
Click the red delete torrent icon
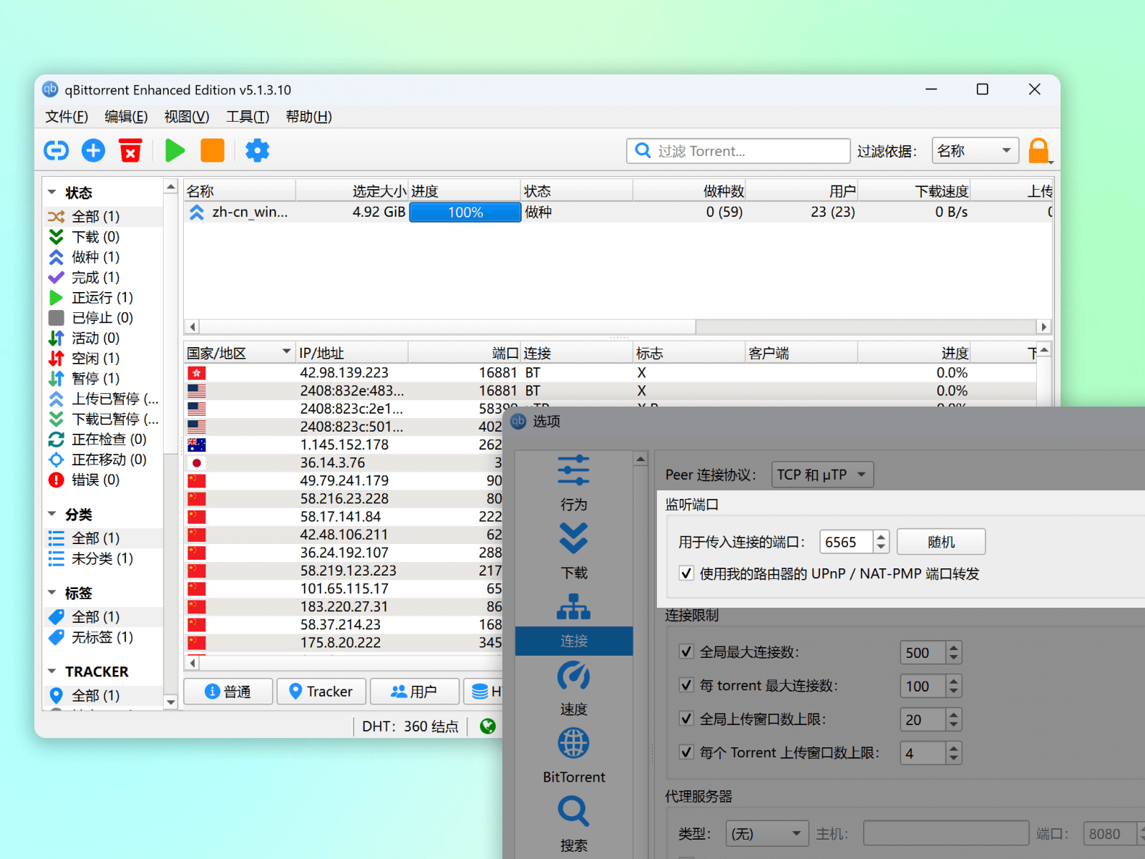tap(130, 151)
